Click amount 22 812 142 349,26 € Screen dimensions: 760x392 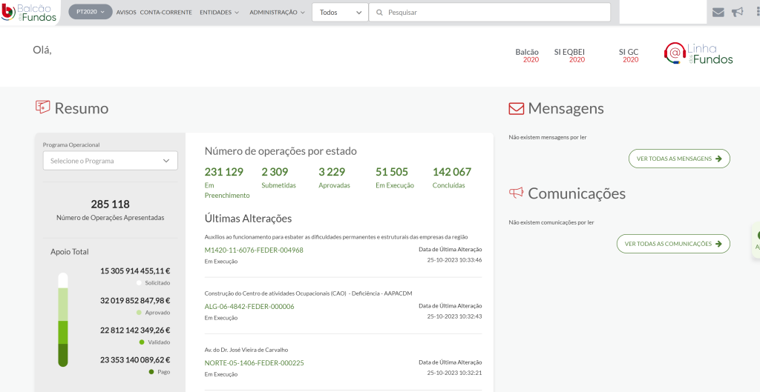tap(135, 330)
